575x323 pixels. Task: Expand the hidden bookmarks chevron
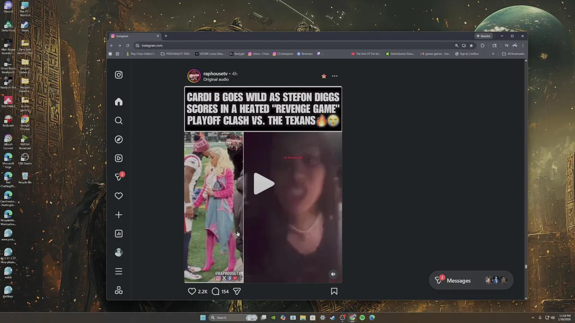(493, 54)
